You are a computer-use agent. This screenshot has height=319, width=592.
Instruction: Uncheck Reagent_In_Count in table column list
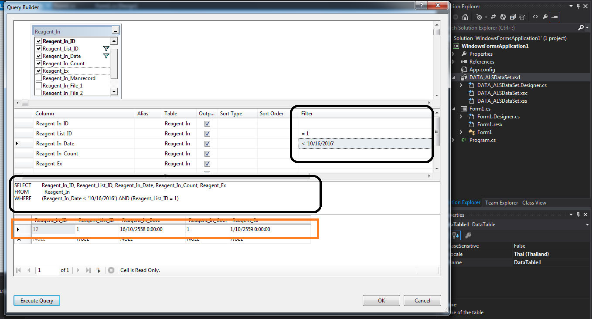click(x=39, y=64)
